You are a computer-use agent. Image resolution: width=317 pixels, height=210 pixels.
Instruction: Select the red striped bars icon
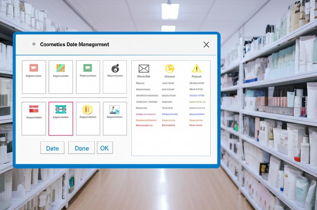[34, 109]
